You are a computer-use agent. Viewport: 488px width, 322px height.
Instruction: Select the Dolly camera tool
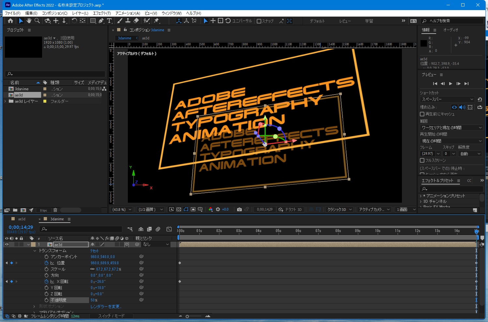pyautogui.click(x=64, y=21)
